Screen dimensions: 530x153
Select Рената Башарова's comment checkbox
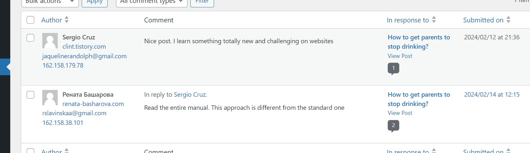pos(30,95)
